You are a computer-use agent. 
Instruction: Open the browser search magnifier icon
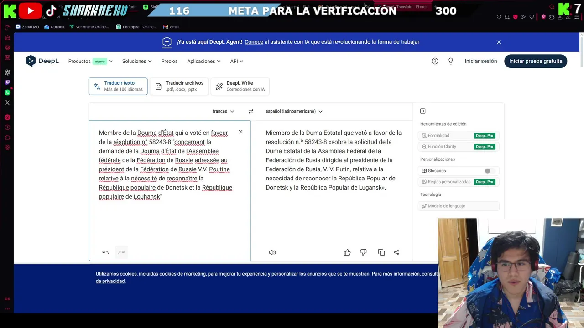click(552, 6)
